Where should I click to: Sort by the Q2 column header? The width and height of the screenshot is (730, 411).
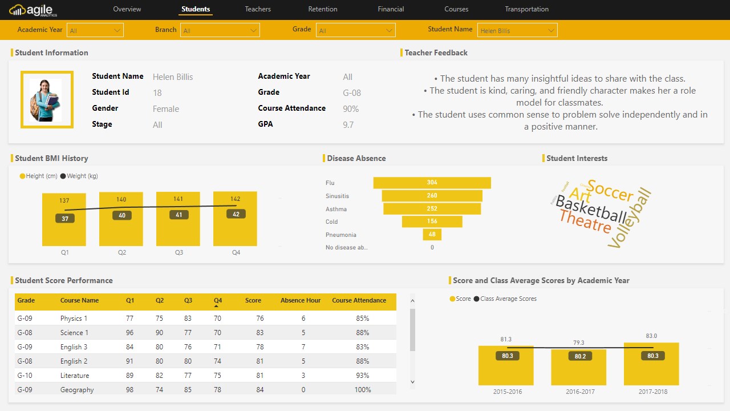click(160, 300)
